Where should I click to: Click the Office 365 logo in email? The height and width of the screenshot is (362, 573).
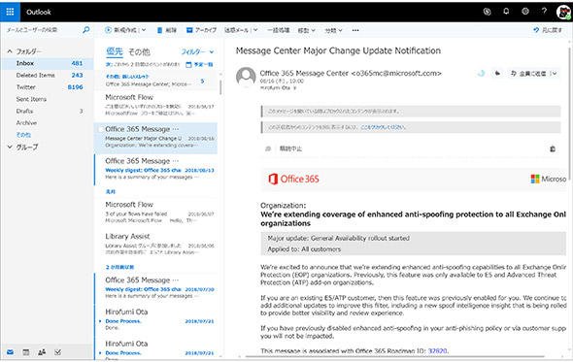(293, 179)
